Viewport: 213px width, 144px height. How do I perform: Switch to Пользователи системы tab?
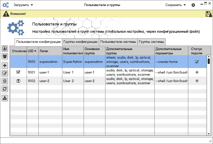[x=118, y=42]
